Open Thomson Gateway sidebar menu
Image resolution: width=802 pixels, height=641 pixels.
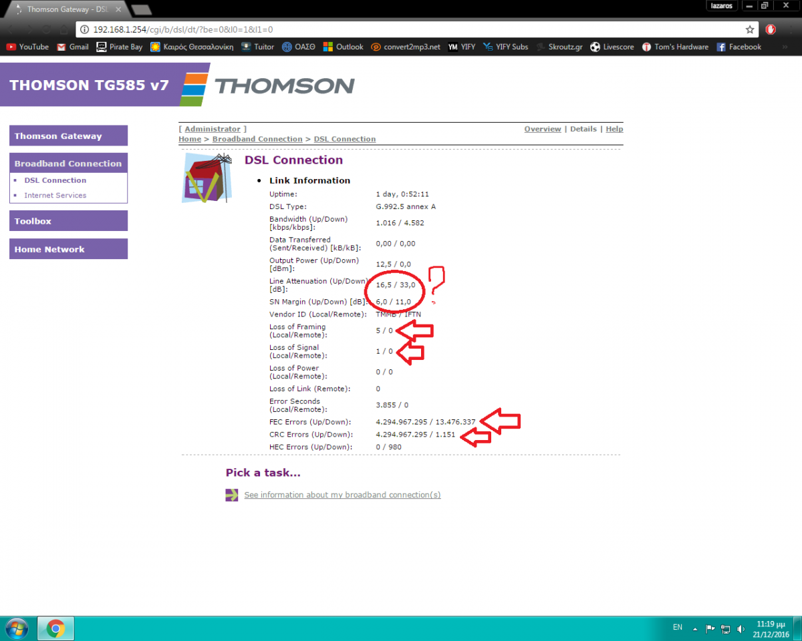tap(68, 136)
